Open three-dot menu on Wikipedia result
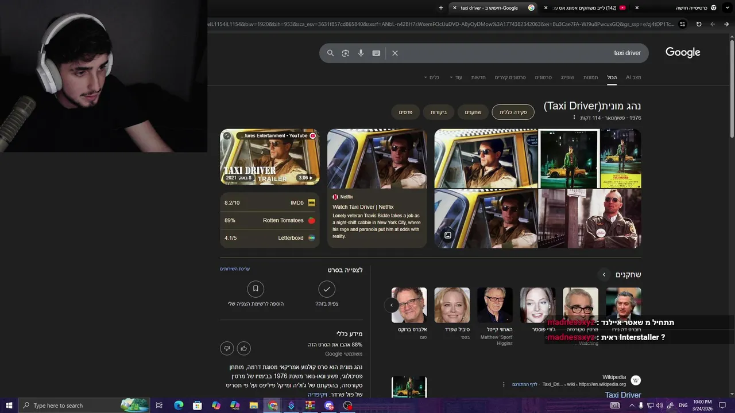The width and height of the screenshot is (735, 413). (x=504, y=384)
